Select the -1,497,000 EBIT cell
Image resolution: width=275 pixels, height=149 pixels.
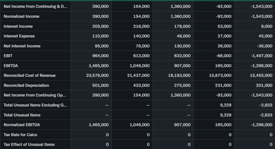[261, 56]
